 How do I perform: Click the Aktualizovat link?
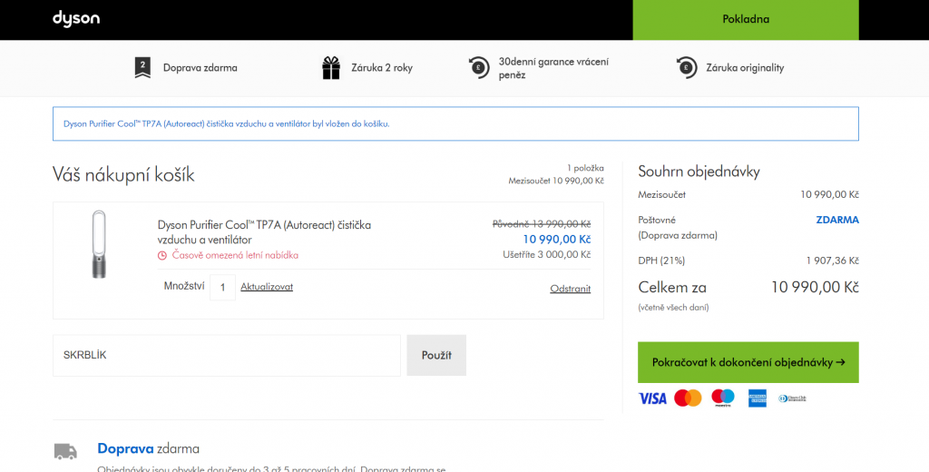pyautogui.click(x=267, y=287)
